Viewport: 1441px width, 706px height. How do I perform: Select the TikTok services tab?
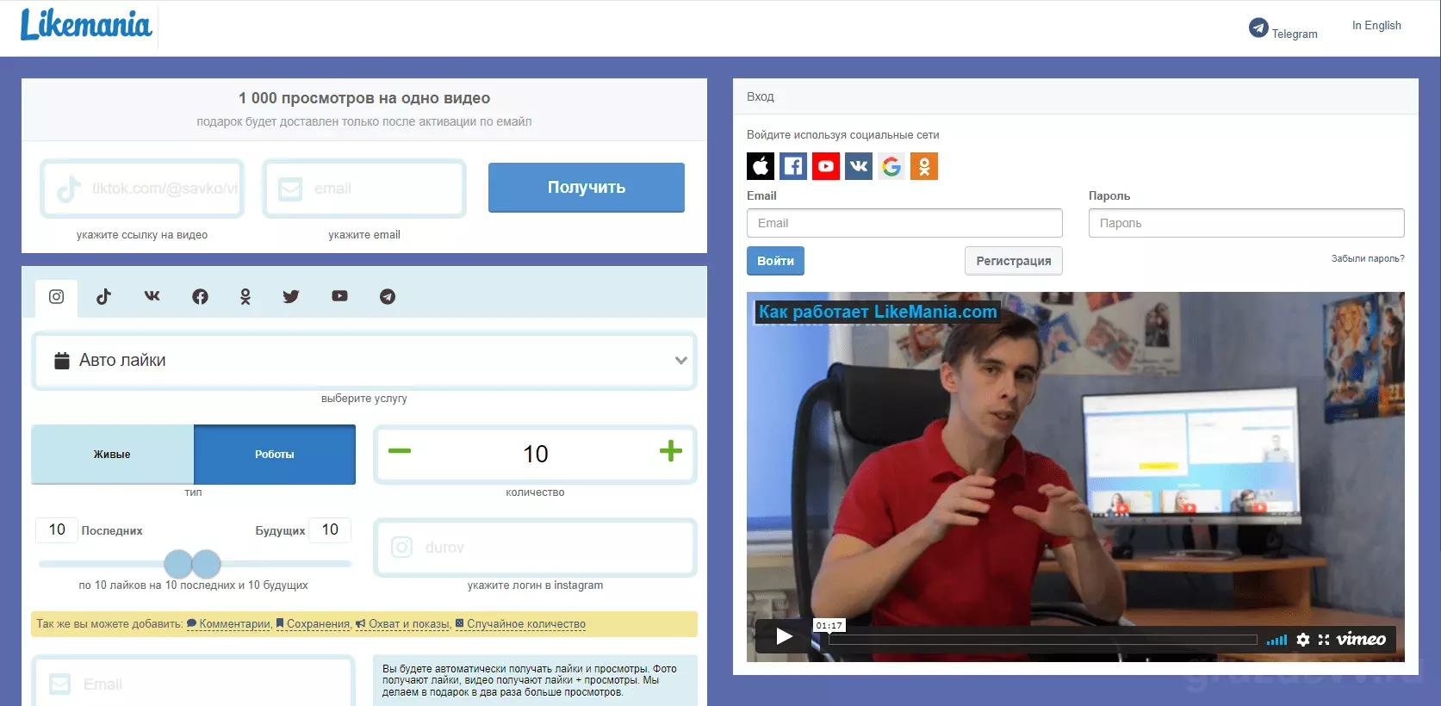pos(103,297)
